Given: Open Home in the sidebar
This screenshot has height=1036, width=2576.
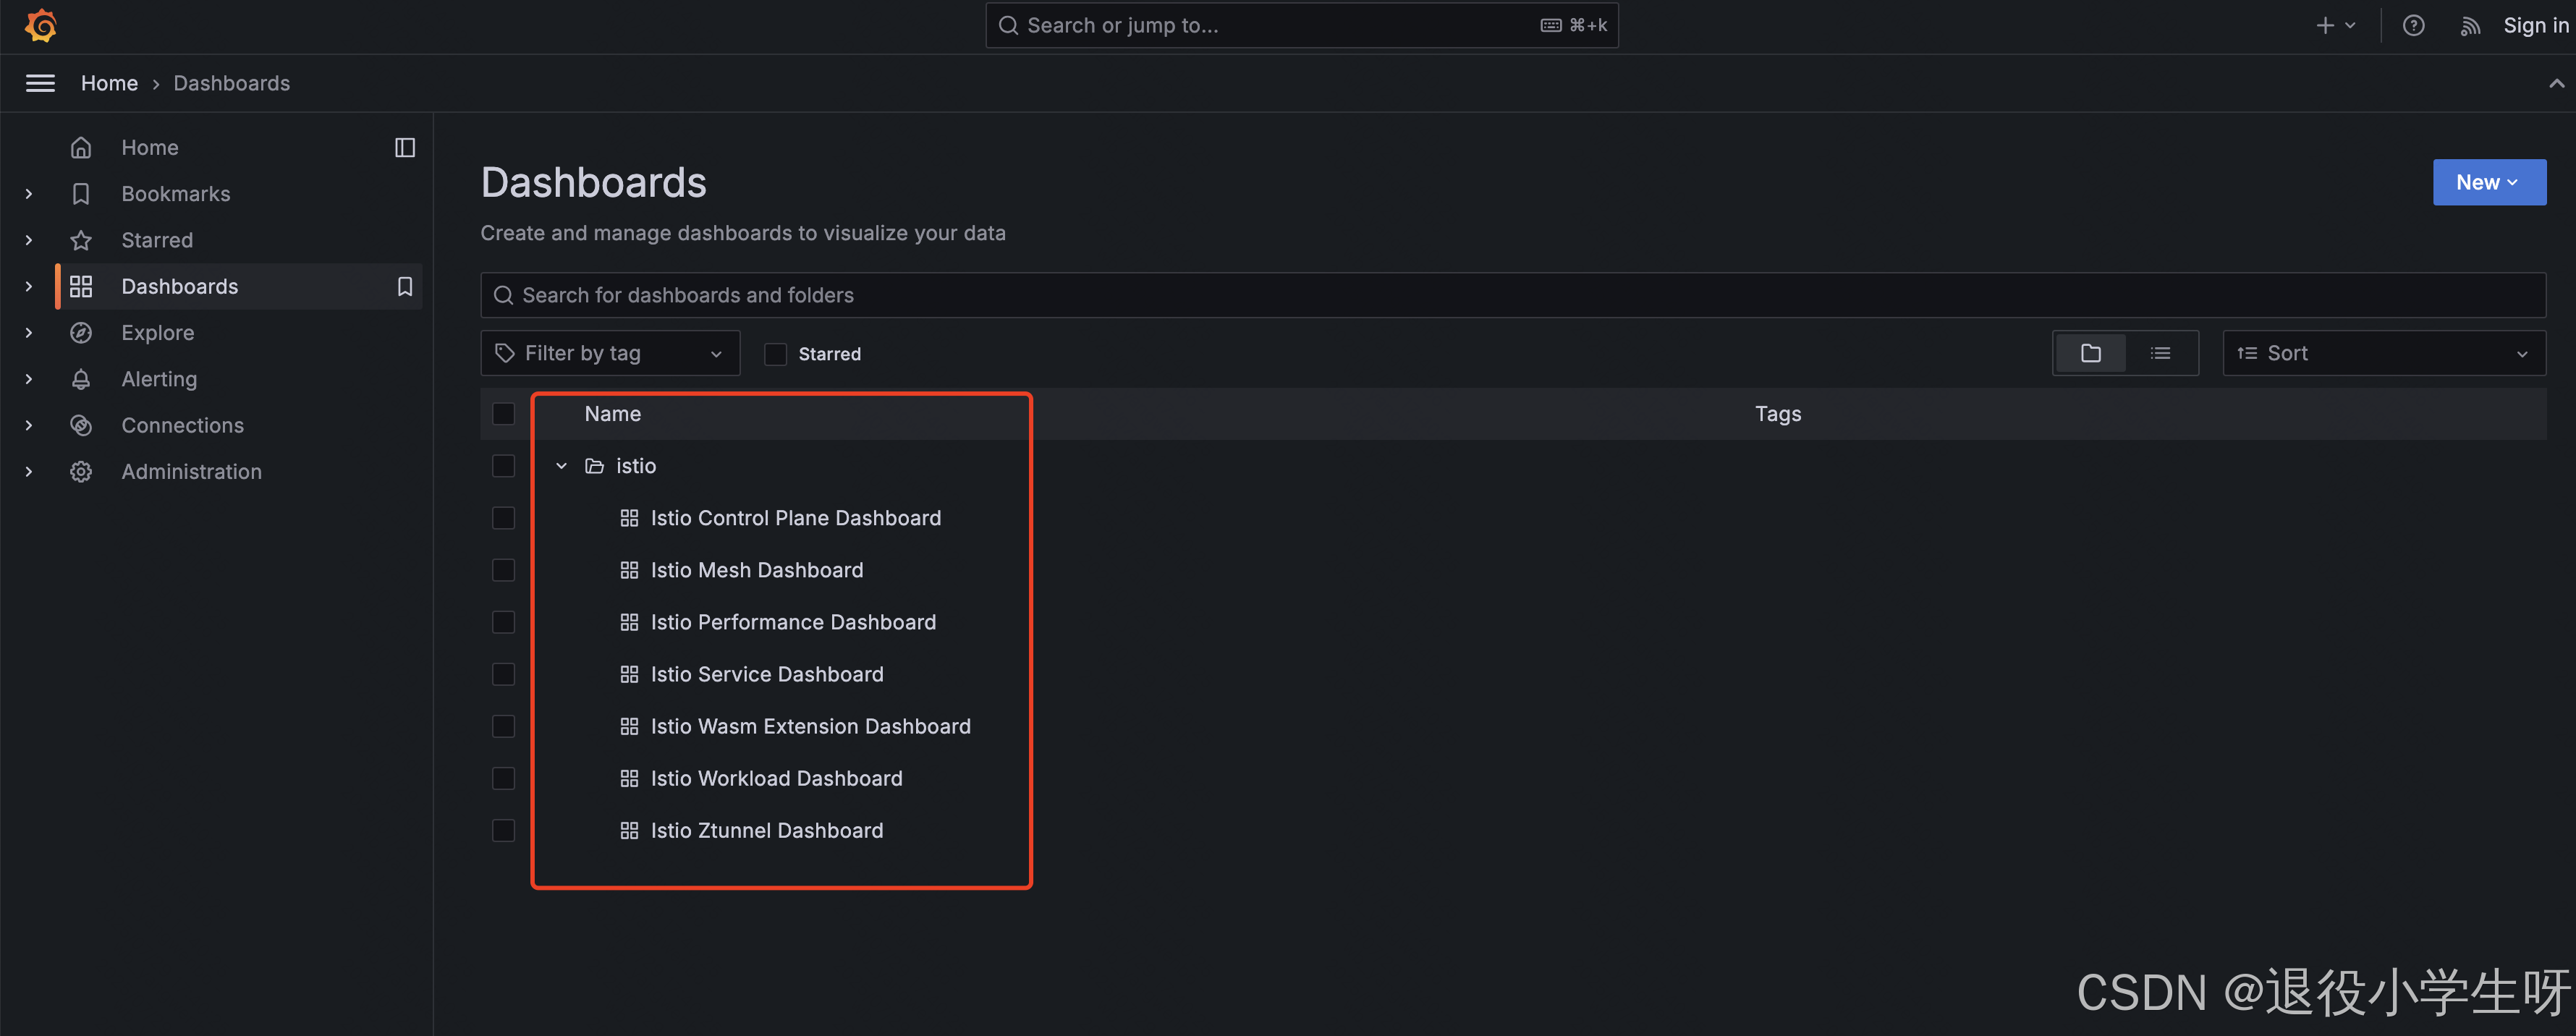Looking at the screenshot, I should [x=150, y=147].
